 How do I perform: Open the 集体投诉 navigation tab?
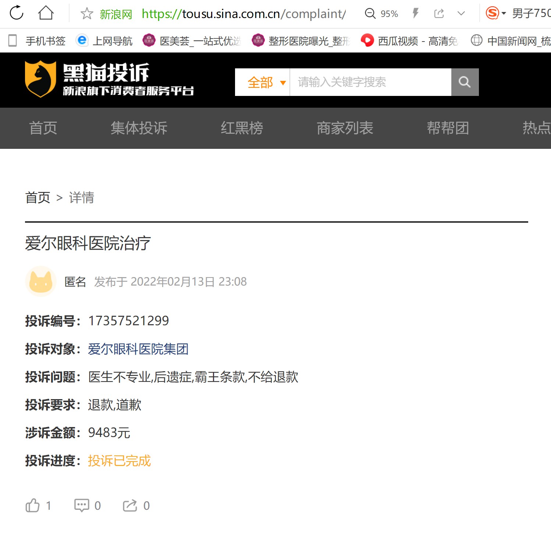(x=139, y=128)
